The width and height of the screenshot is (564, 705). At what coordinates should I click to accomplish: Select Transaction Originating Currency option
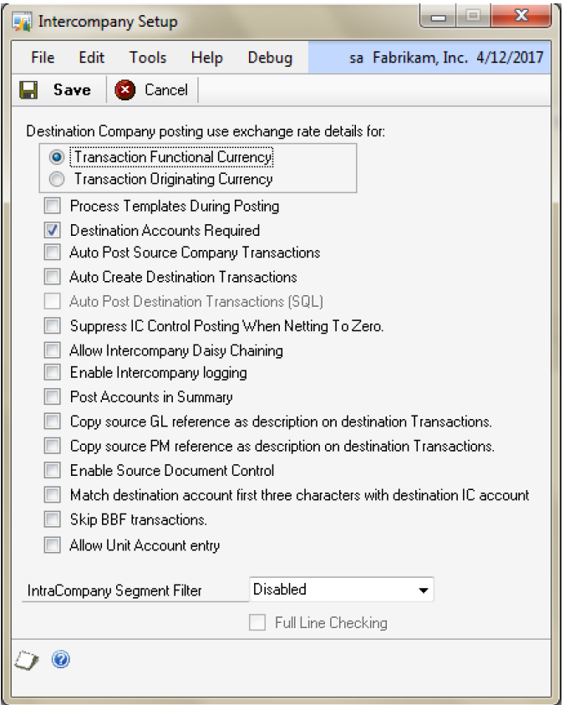tap(57, 178)
